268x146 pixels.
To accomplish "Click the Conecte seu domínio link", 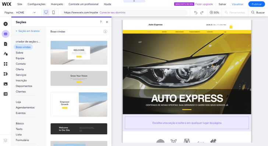I will click(113, 12).
